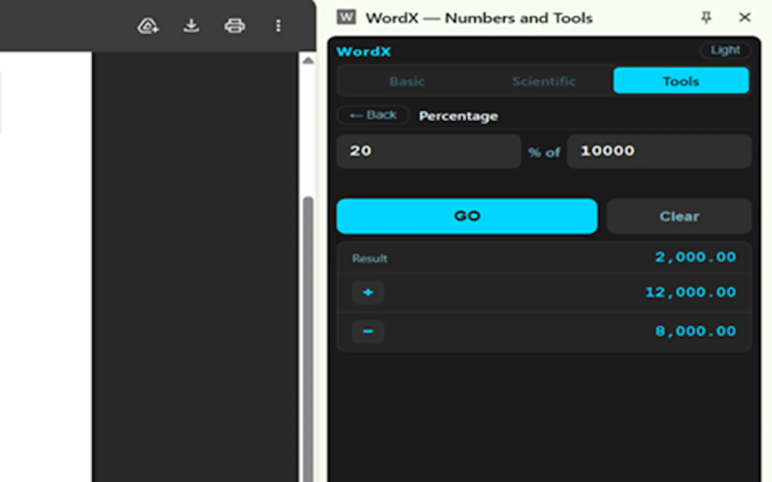Click the Clear button
Screen dimensions: 772x482
[x=679, y=216]
